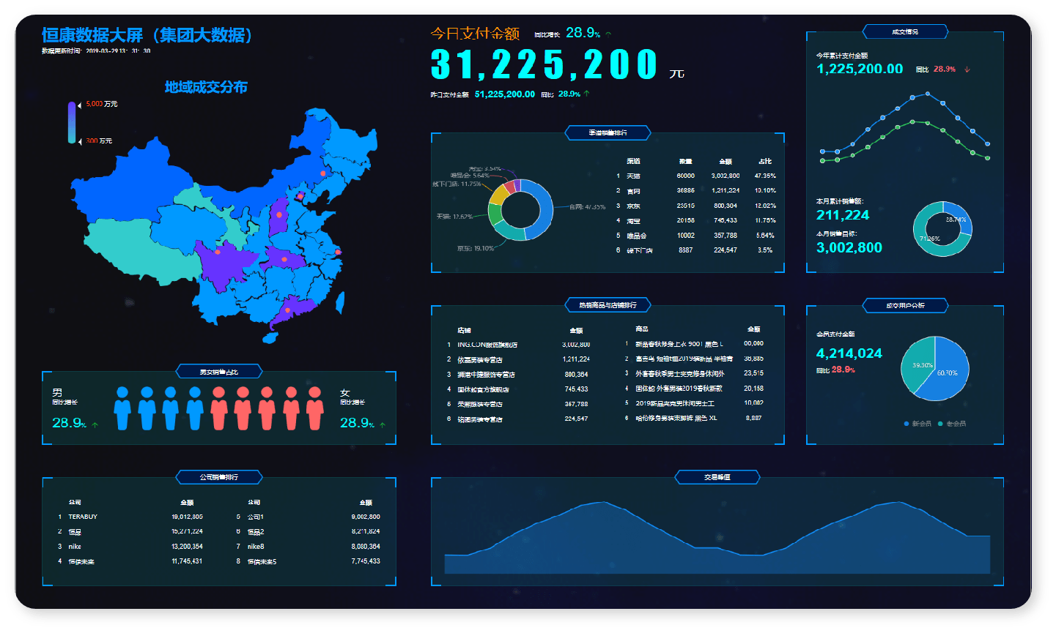This screenshot has height=633, width=1056.
Task: Click the Beijing marker dot on the map
Action: click(299, 195)
